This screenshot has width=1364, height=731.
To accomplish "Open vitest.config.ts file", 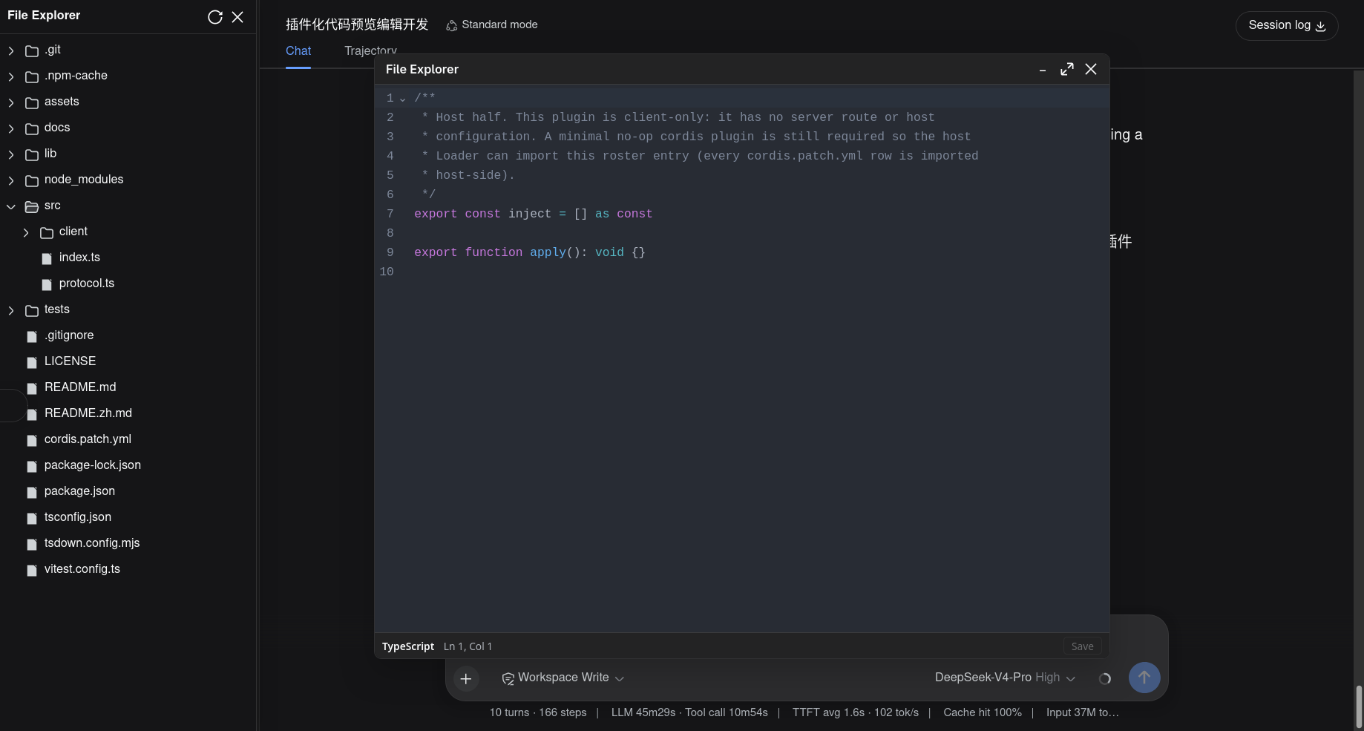I will (82, 569).
